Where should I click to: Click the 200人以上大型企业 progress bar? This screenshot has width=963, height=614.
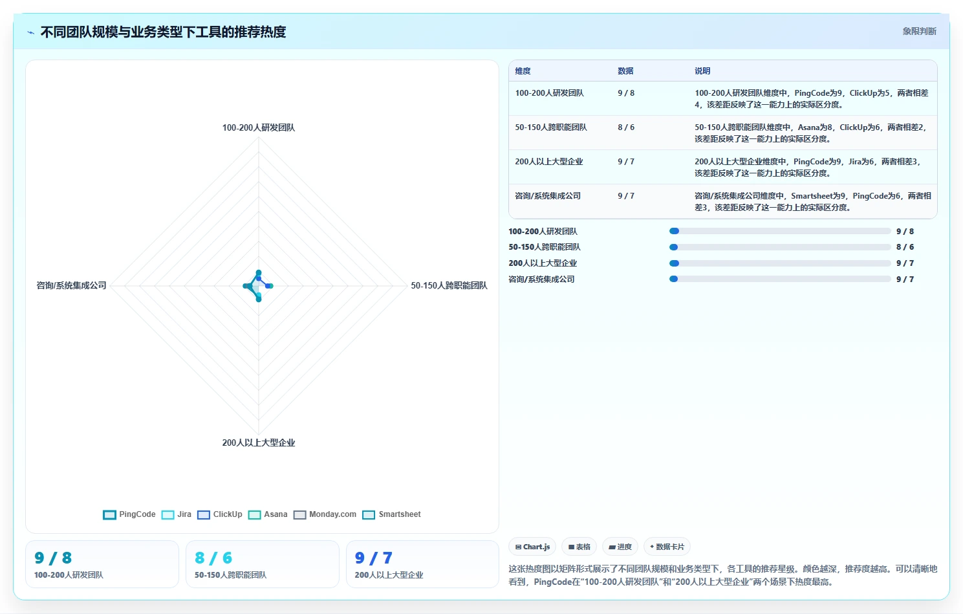point(780,263)
